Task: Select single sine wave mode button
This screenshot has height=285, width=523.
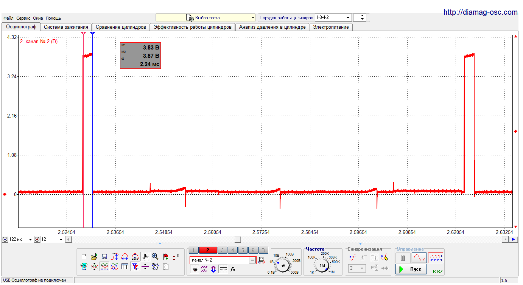Action: click(x=419, y=258)
